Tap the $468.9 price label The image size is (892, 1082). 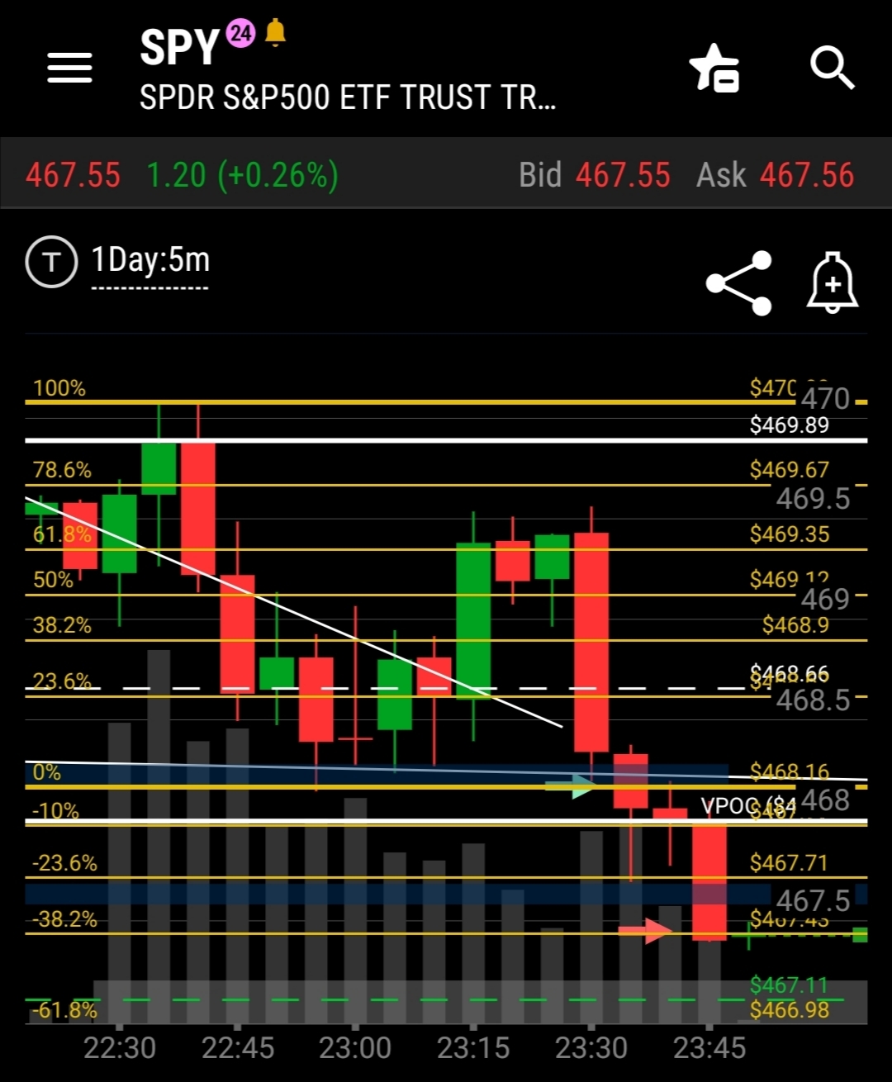coord(795,624)
